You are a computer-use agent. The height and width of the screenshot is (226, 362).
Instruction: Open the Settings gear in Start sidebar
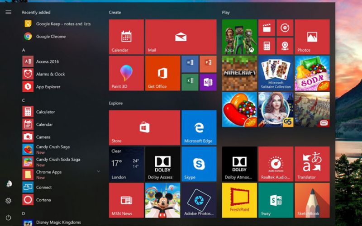click(8, 201)
